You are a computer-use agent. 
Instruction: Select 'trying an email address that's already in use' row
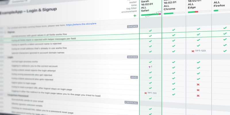[x=39, y=48]
